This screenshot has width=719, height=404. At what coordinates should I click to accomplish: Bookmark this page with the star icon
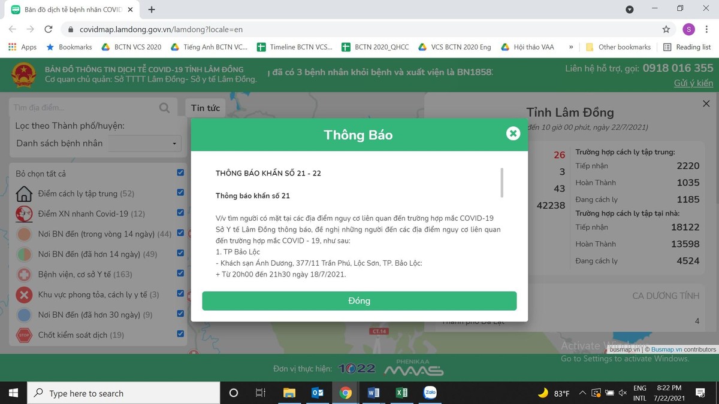666,29
